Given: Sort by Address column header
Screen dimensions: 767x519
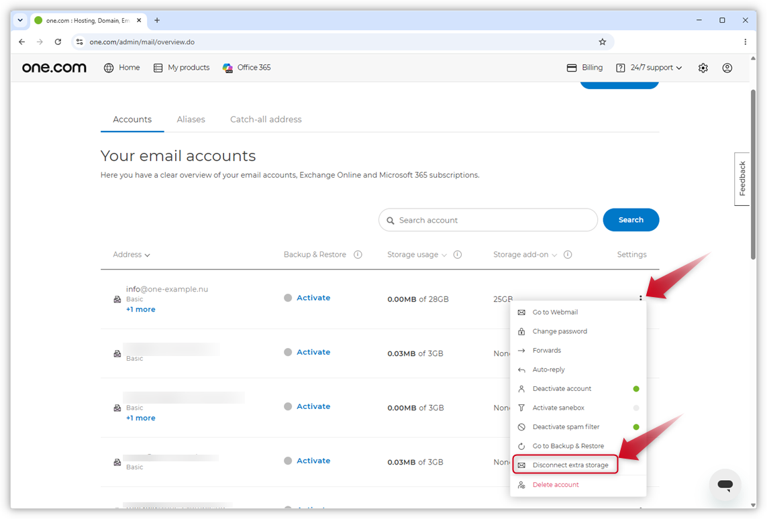Looking at the screenshot, I should coord(131,255).
